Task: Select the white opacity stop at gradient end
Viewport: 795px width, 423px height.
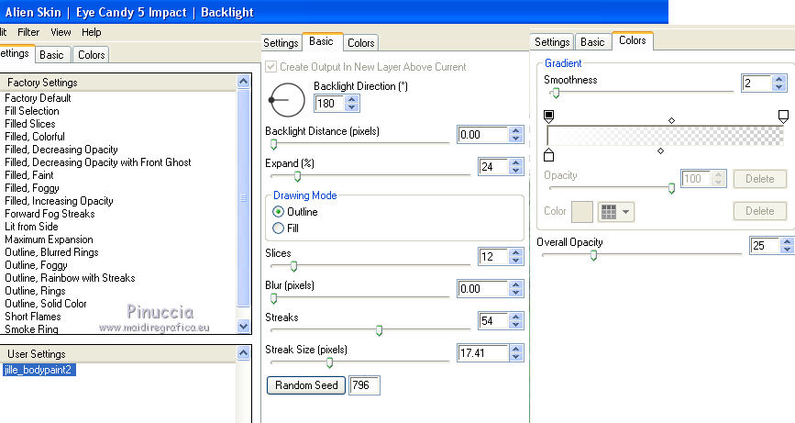Action: (783, 117)
